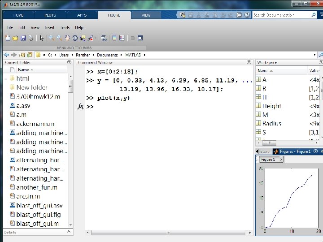Open the View menu in the figure menu bar
Screen dimensions: 323x242
point(35,27)
